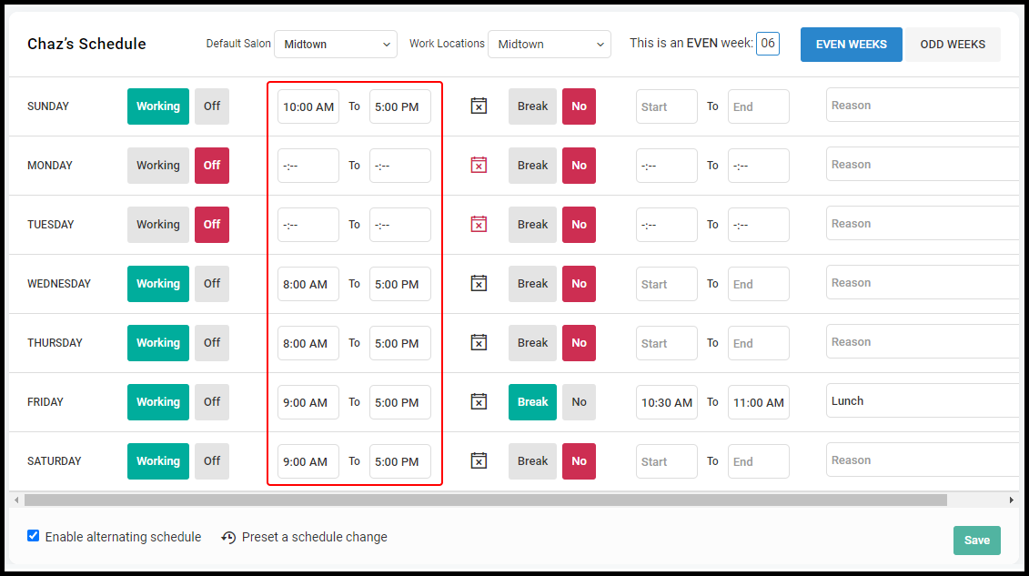Click Tuesday's red calendar icon
Image resolution: width=1029 pixels, height=576 pixels.
479,224
